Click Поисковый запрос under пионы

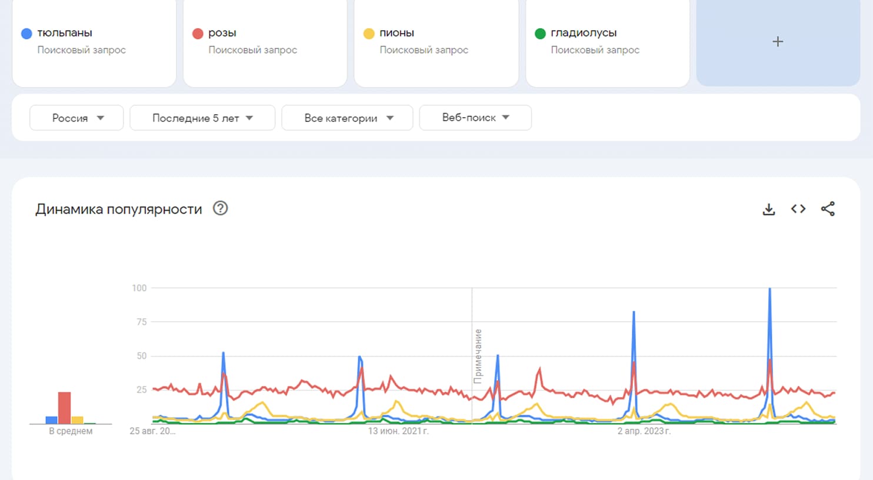click(424, 50)
